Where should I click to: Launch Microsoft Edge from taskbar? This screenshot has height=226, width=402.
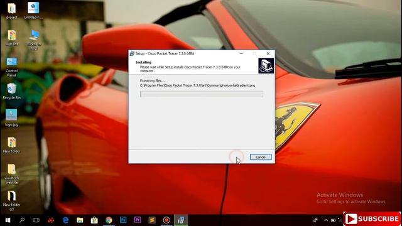point(65,220)
